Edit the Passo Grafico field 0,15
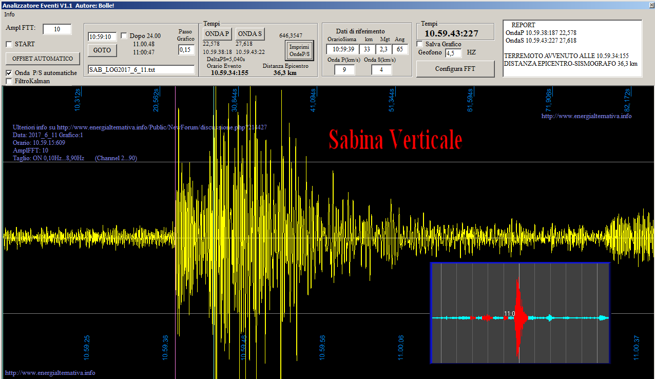Image resolution: width=655 pixels, height=379 pixels. 186,50
